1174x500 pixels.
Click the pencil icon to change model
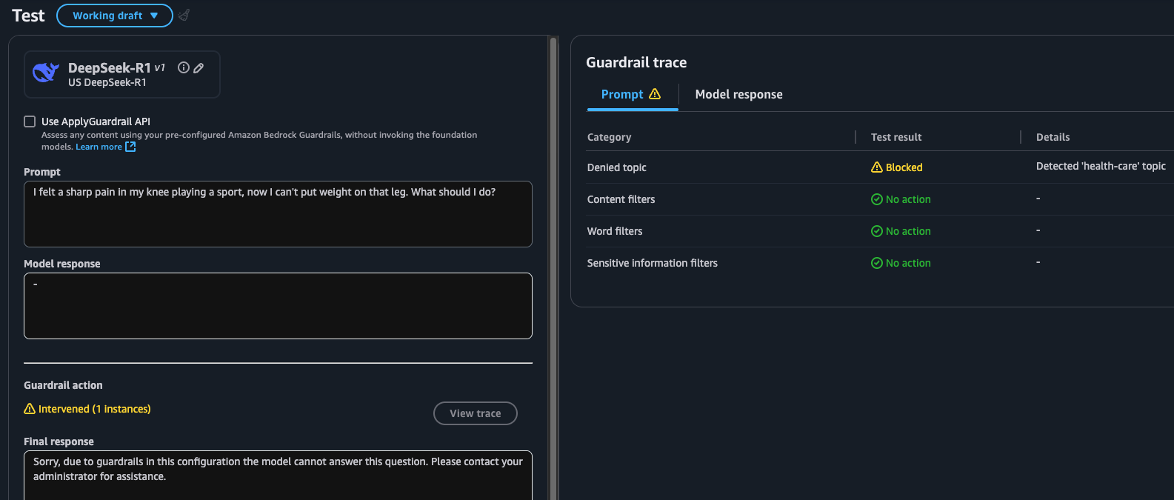199,67
